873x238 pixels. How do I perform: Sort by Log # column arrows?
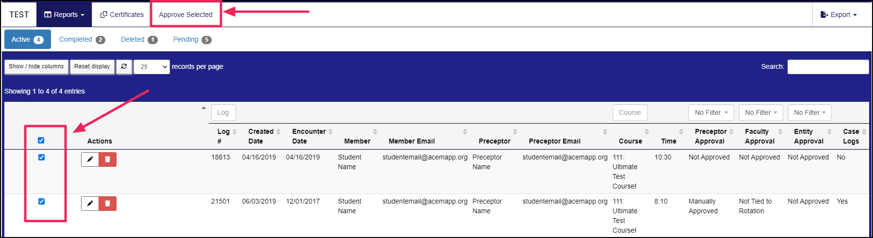(x=235, y=132)
